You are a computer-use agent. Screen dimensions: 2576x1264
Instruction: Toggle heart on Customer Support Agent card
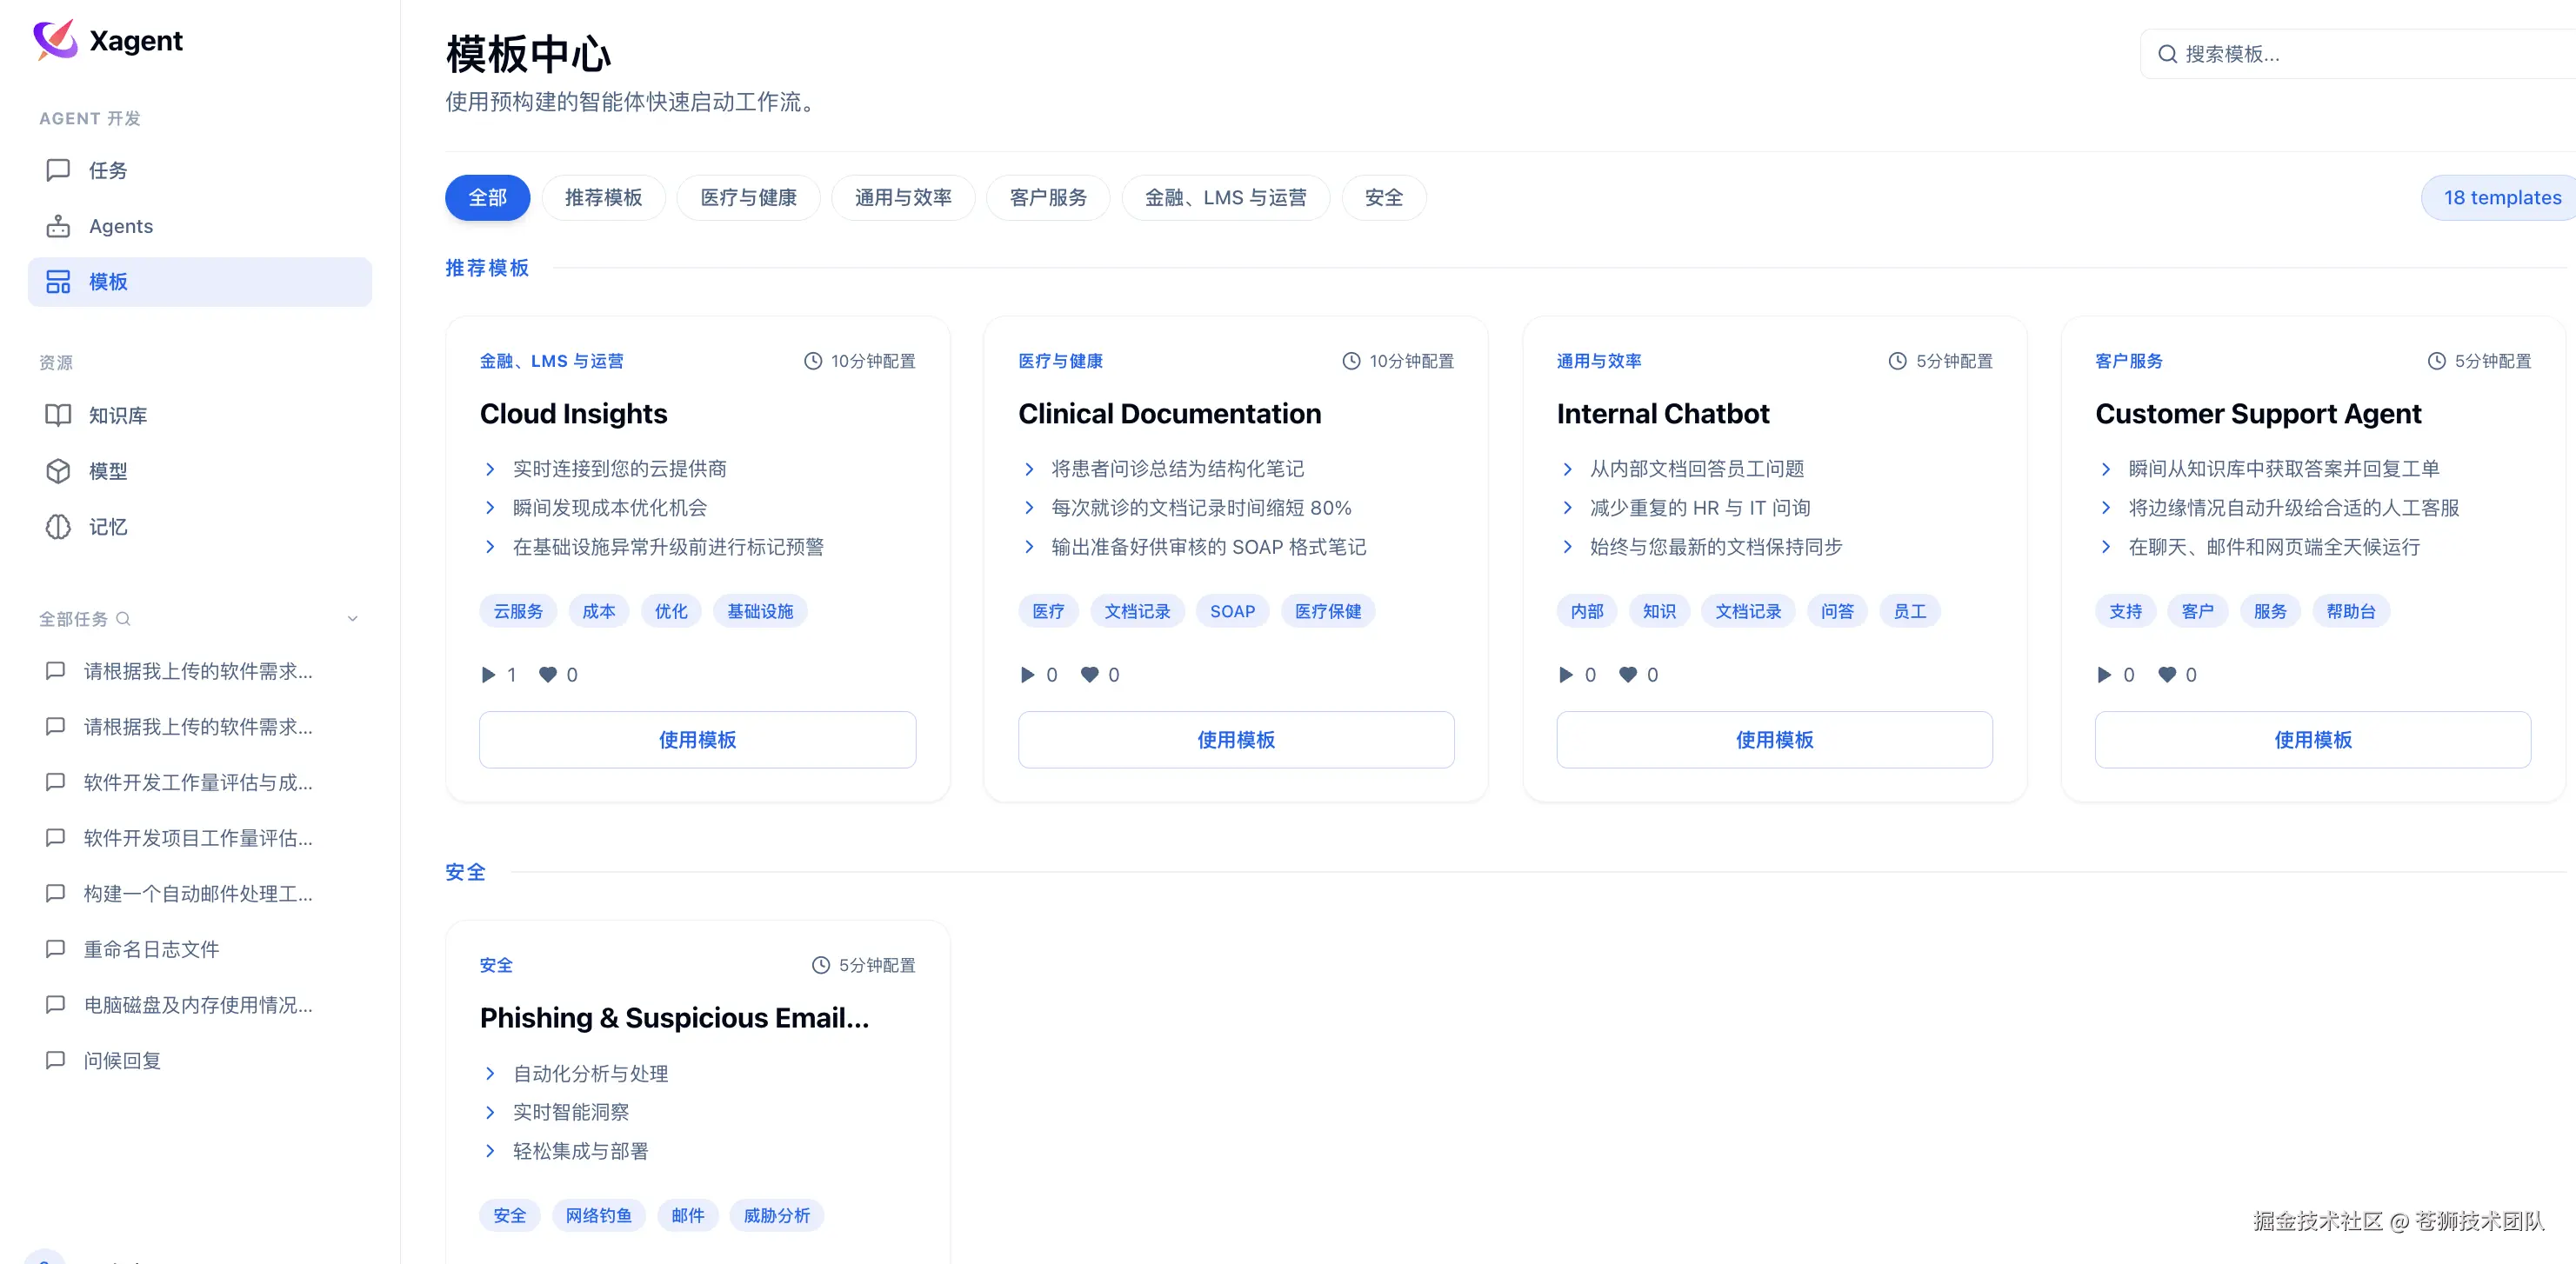(2166, 675)
